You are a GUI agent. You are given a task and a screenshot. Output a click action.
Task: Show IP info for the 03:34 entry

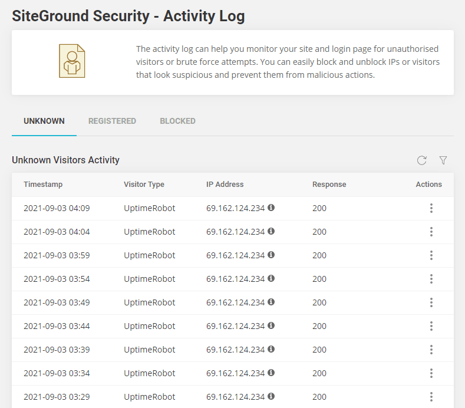tap(271, 373)
